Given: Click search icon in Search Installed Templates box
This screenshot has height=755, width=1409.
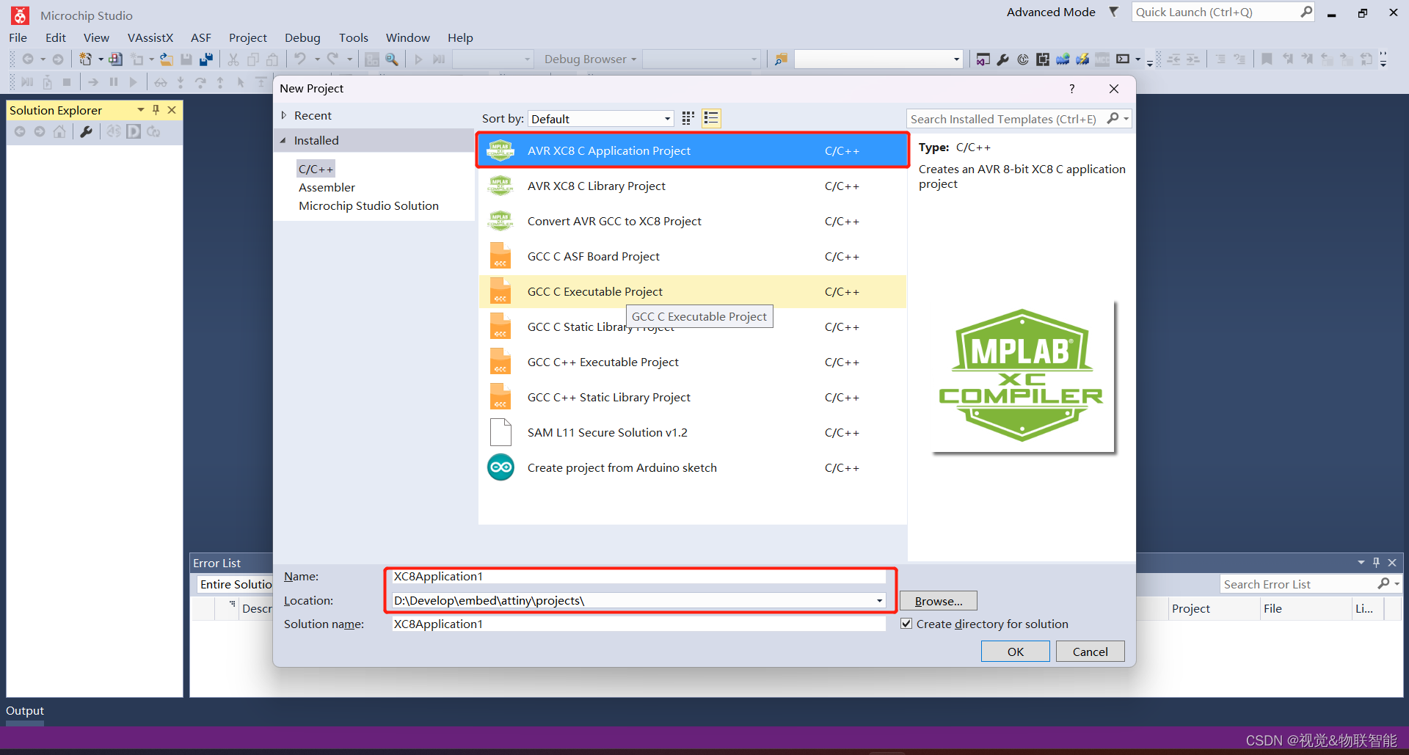Looking at the screenshot, I should [x=1113, y=118].
